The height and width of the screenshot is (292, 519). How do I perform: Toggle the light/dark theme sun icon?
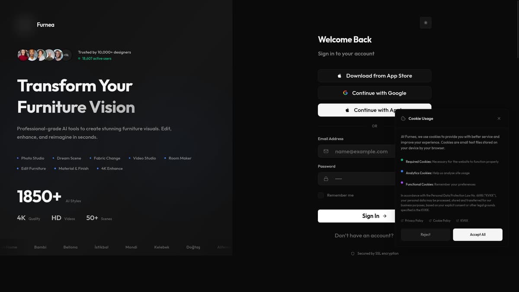tap(426, 23)
